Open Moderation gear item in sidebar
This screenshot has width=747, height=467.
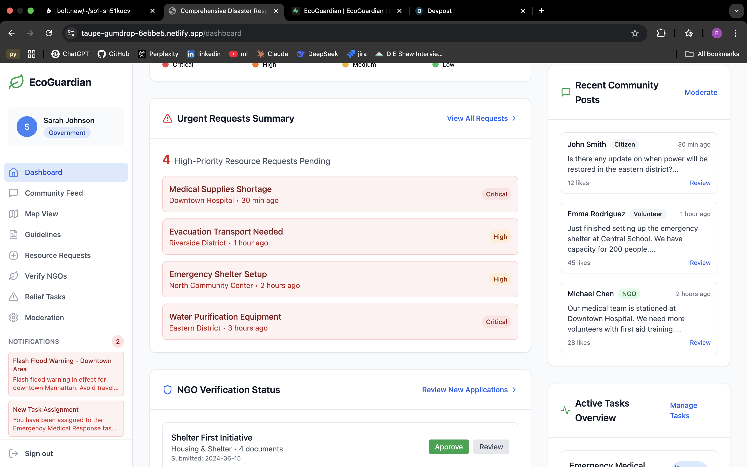point(13,318)
